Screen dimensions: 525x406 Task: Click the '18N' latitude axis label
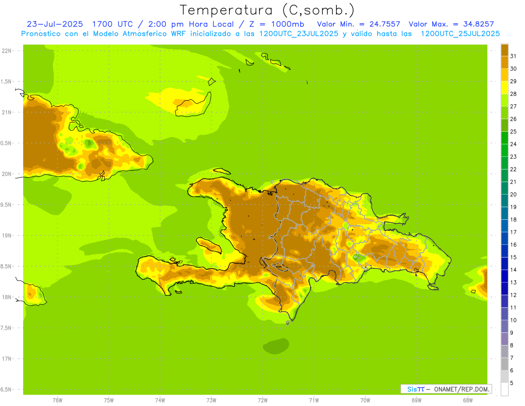pos(7,297)
